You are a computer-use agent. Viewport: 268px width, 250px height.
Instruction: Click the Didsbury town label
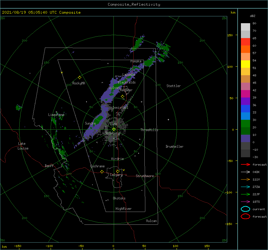click(x=113, y=133)
